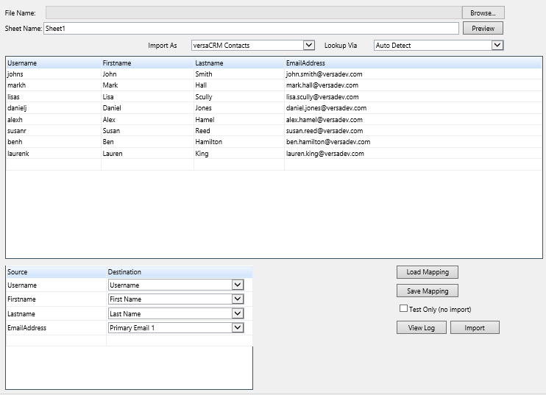Select lisa.scully@versadev.com email cell
This screenshot has height=395, width=546.
tap(414, 97)
